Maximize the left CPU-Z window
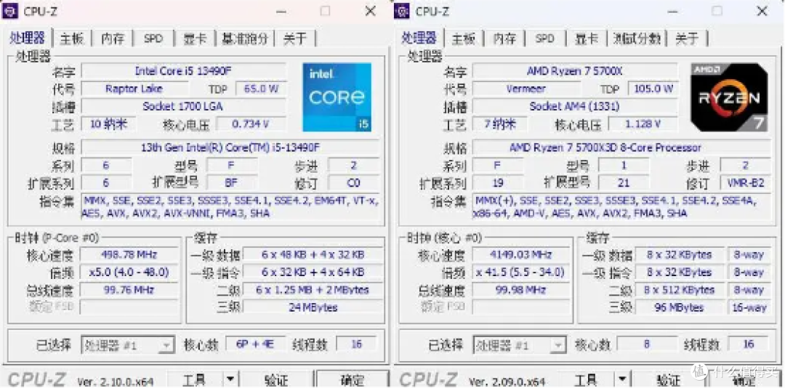Viewport: 785px width, 388px height. tap(326, 11)
